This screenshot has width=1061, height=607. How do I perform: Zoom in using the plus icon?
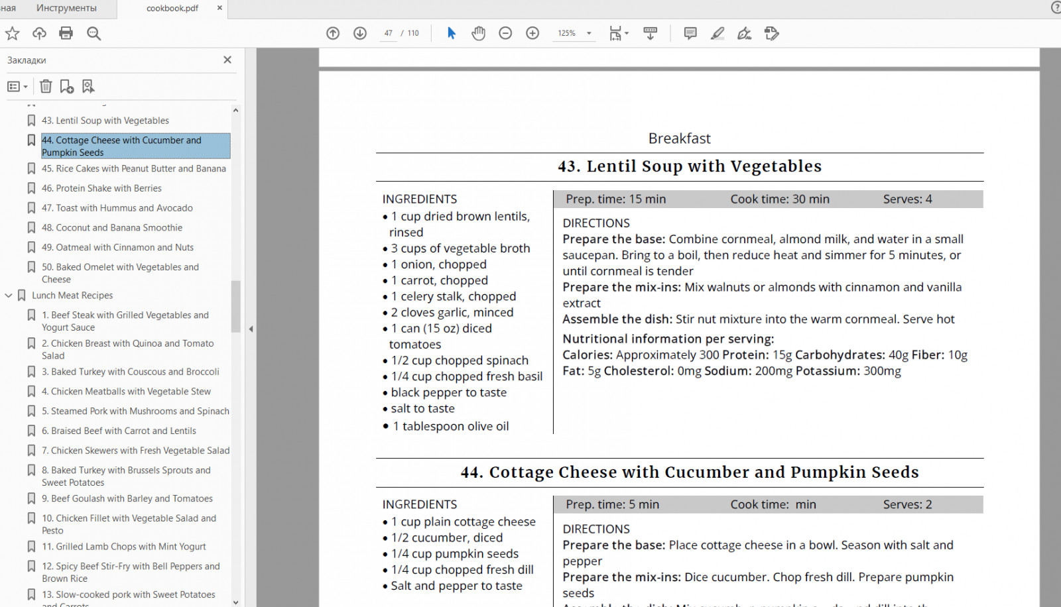tap(532, 33)
